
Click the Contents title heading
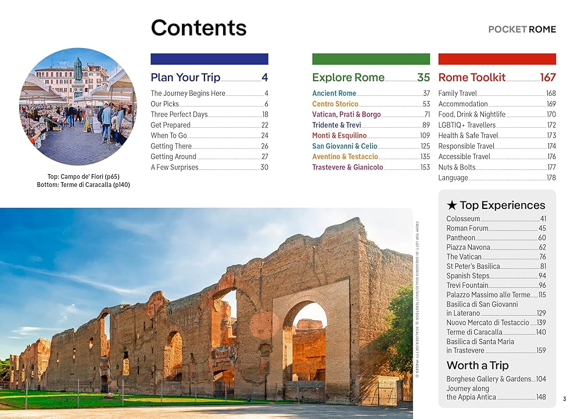[x=198, y=27]
